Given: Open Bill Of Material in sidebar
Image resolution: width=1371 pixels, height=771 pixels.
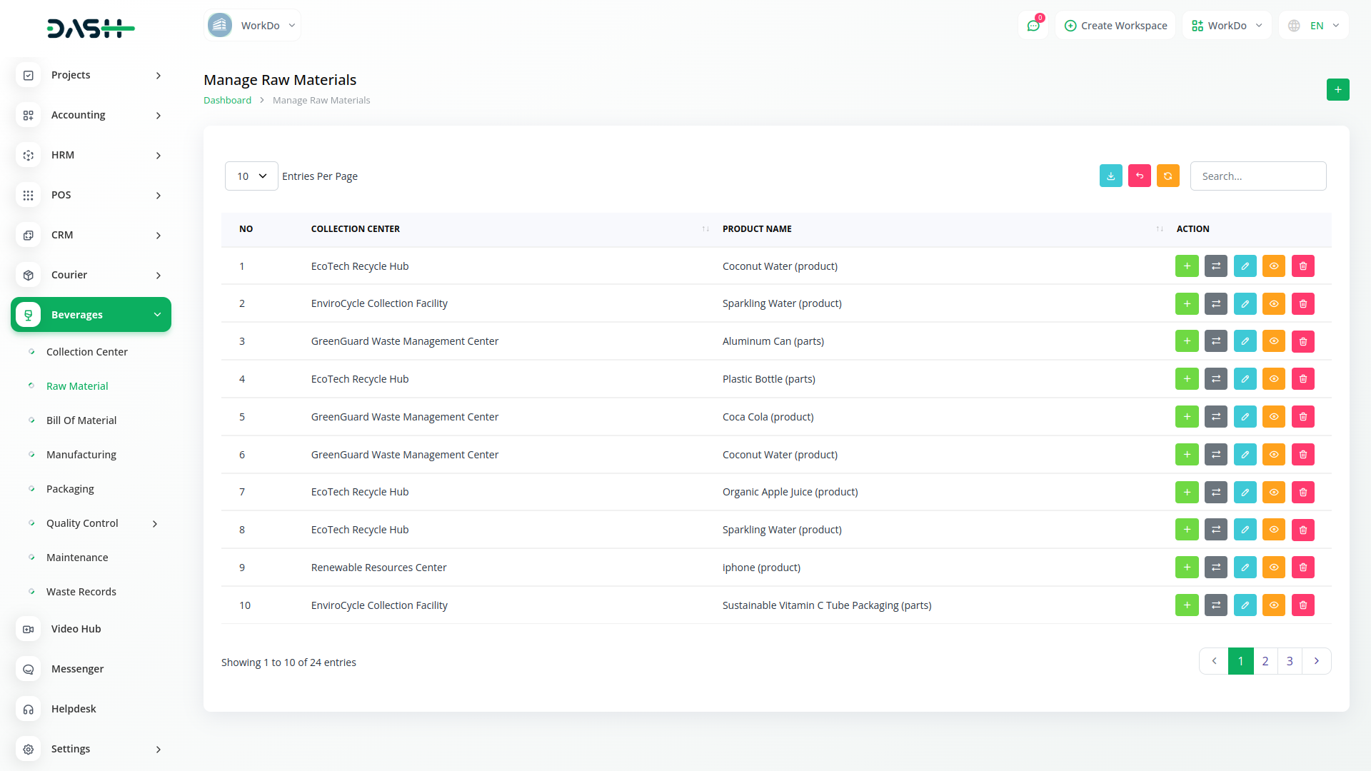Looking at the screenshot, I should (x=81, y=420).
